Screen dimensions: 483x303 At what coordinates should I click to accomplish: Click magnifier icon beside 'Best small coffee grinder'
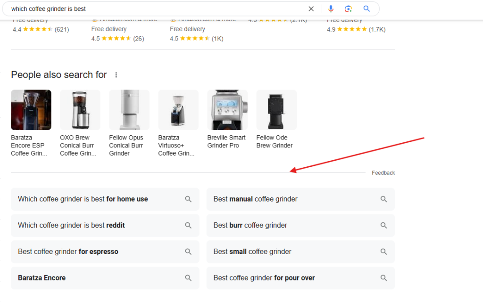pyautogui.click(x=384, y=252)
